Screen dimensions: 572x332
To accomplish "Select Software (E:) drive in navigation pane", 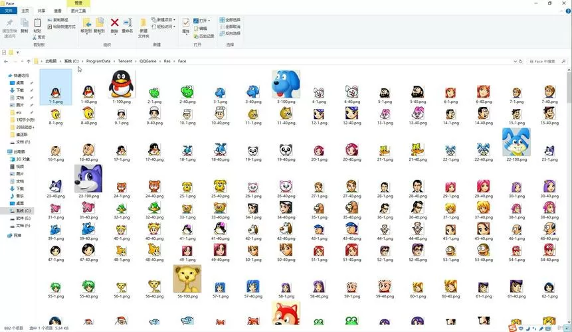I will point(21,218).
